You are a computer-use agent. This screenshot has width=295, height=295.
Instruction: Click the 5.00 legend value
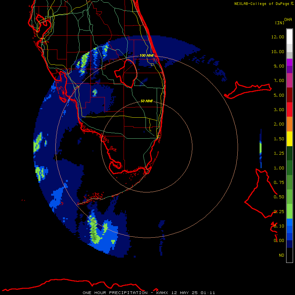pyautogui.click(x=279, y=95)
